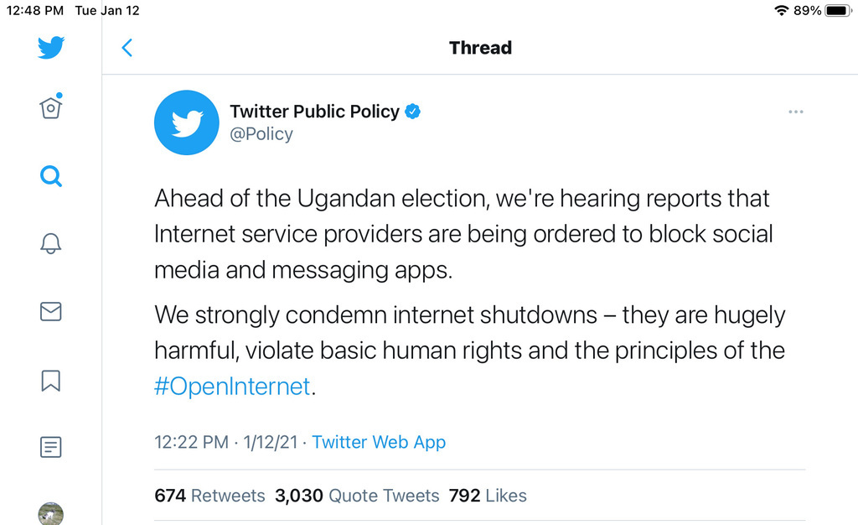Click the Twitter bird logo in sidebar
Viewport: 858px width, 525px height.
coord(51,48)
